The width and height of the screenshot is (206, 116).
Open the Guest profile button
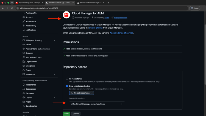pos(195,8)
